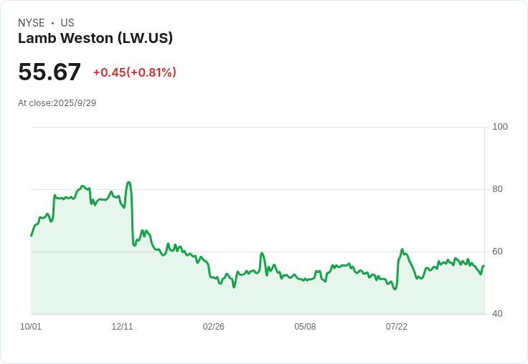The width and height of the screenshot is (528, 364).
Task: Click the At close:2025/9/29 date text
Action: [57, 103]
